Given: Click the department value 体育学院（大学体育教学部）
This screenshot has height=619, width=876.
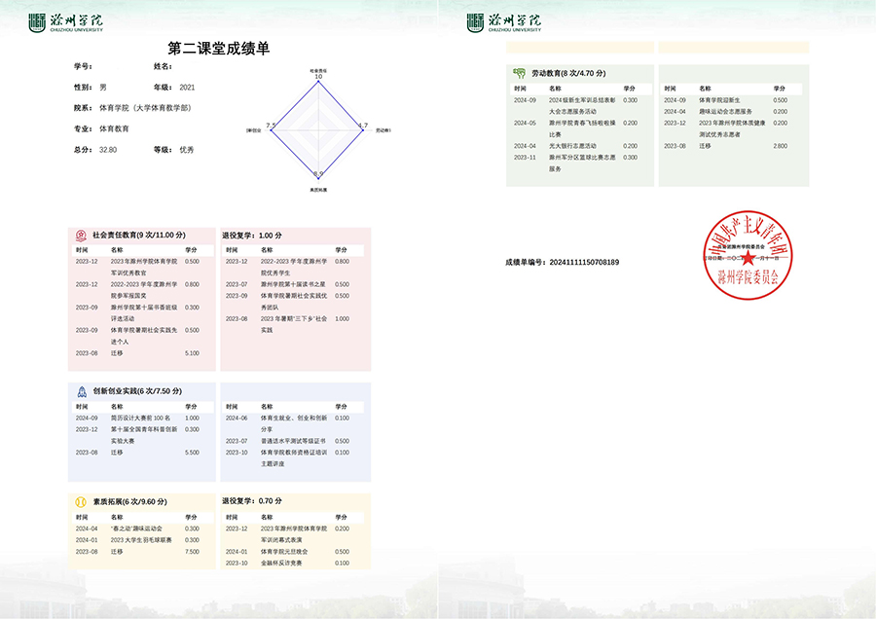Looking at the screenshot, I should [x=145, y=108].
